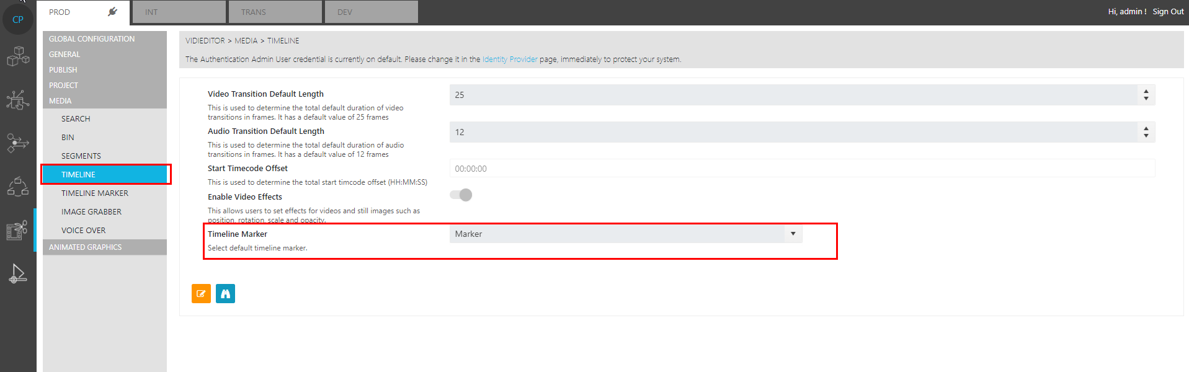Click Sign Out
The height and width of the screenshot is (372, 1189).
point(1168,12)
